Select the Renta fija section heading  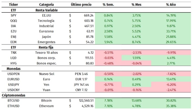pos(44,47)
